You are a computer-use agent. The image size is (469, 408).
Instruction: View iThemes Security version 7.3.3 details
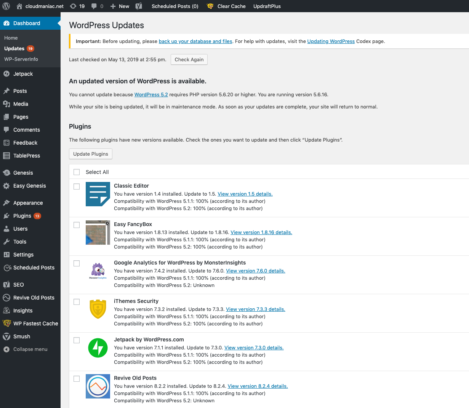point(256,309)
